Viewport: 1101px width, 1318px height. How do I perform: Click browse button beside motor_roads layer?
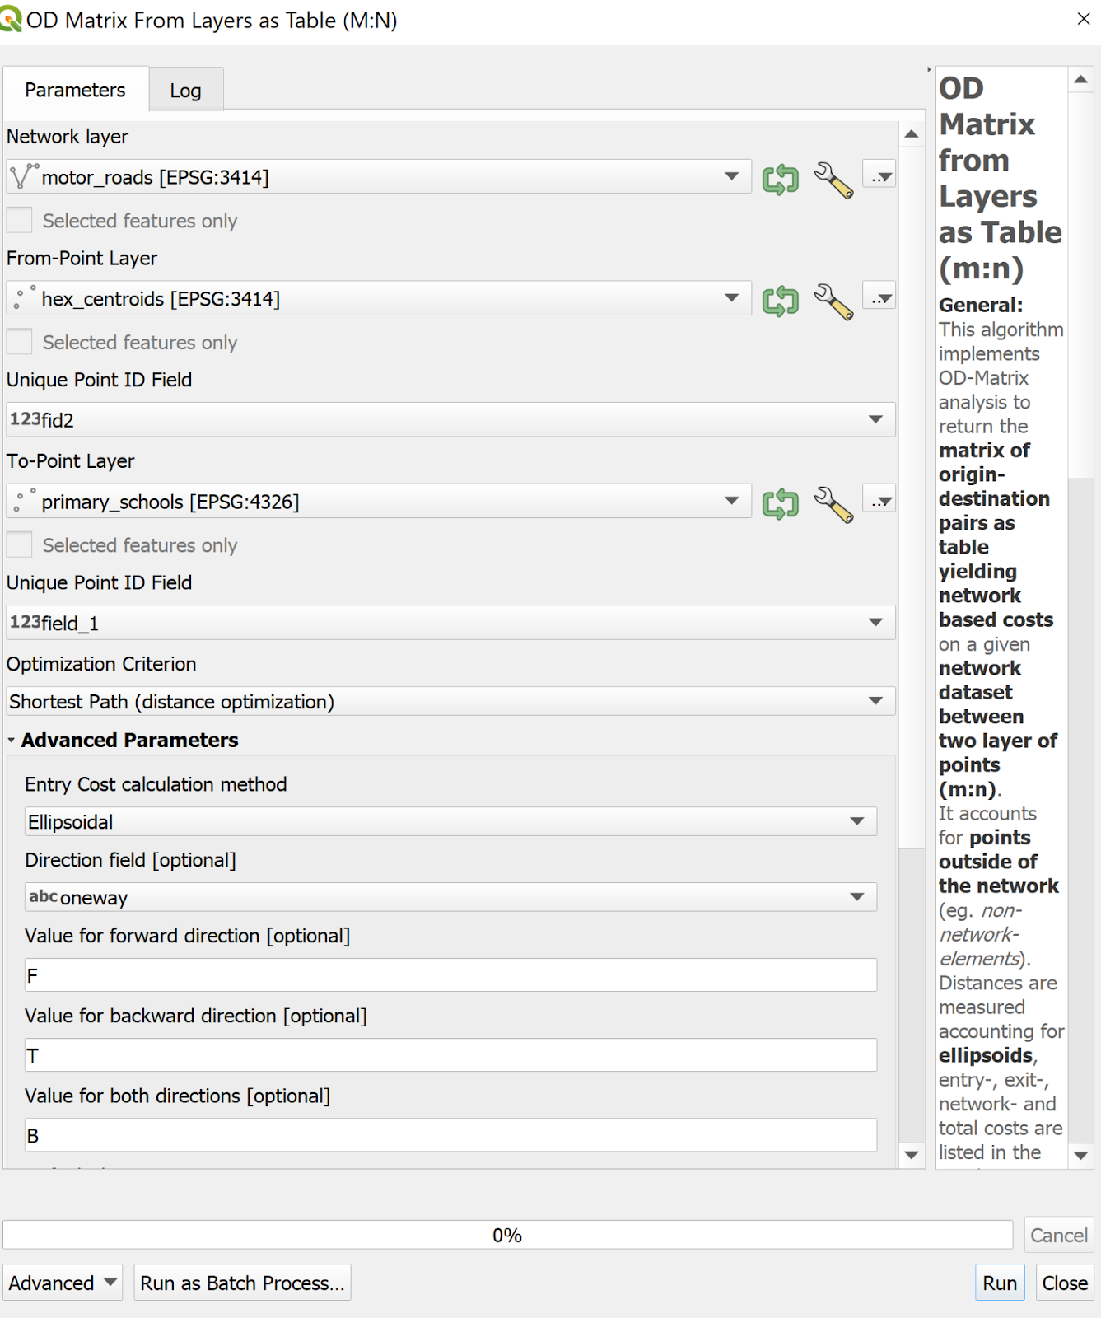coord(879,175)
